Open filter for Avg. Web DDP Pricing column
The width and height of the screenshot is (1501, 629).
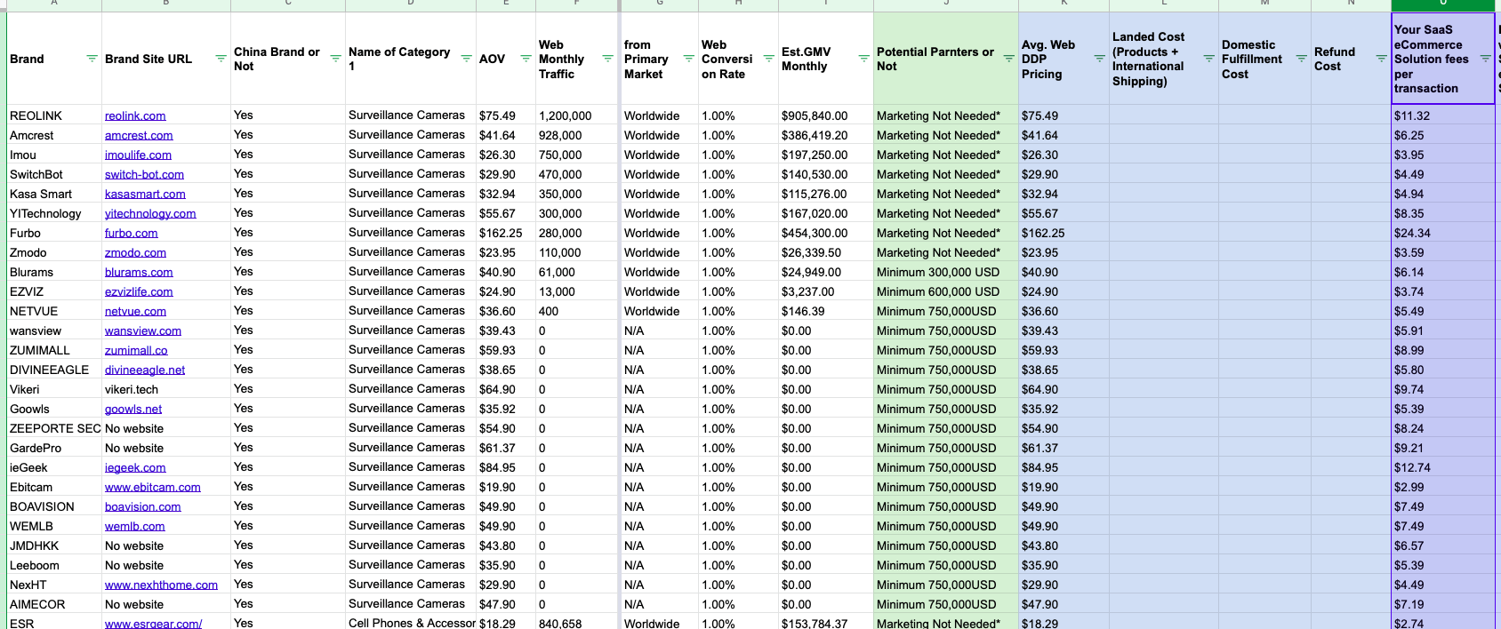tap(1099, 59)
